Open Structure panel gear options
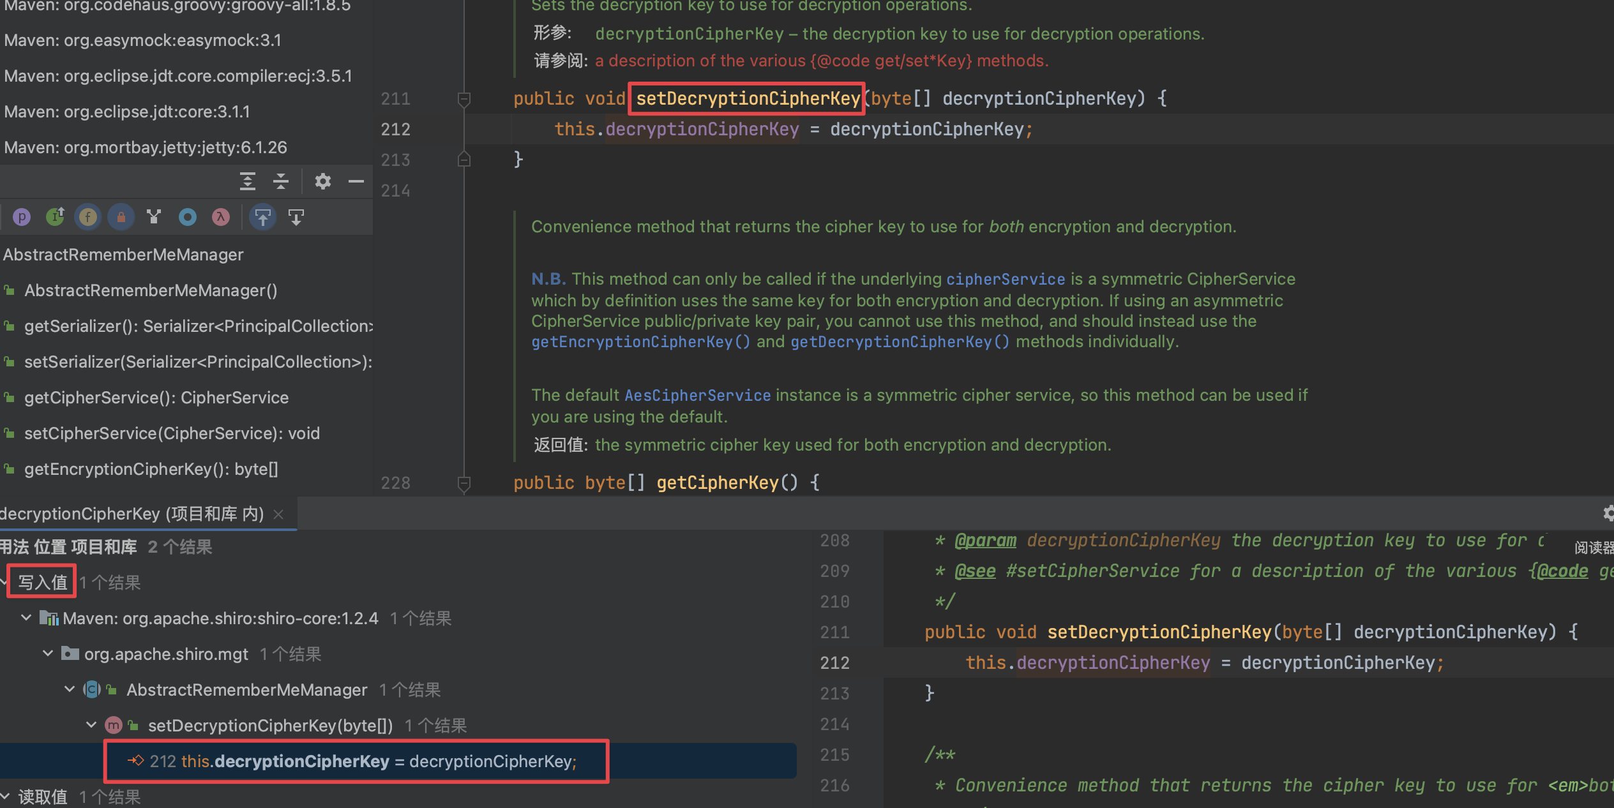This screenshot has width=1614, height=808. (323, 181)
